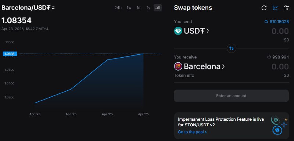
Task: Follow Go to the pool link
Action: coord(192,132)
